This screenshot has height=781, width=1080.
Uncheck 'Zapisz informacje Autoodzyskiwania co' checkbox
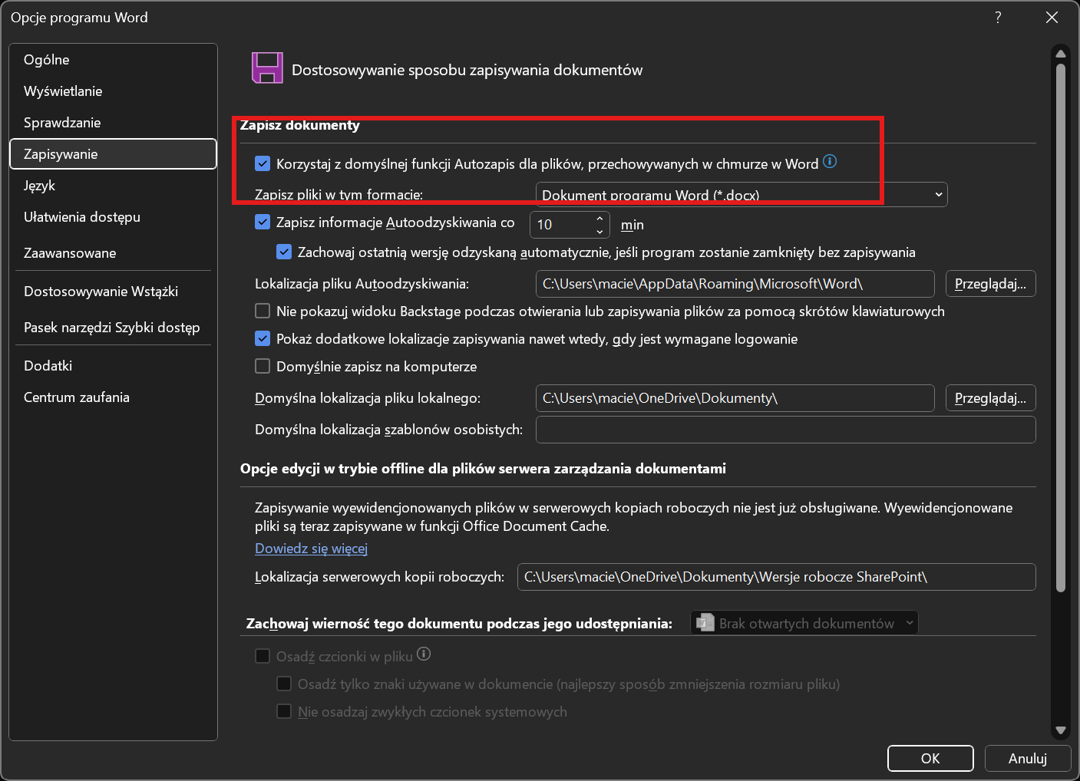263,222
